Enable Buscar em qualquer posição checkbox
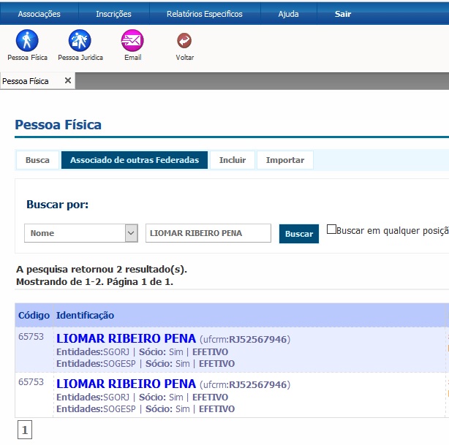449x445 pixels. click(331, 229)
